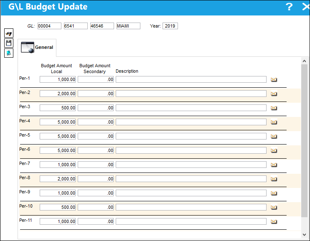This screenshot has width=310, height=241.
Task: Click the Per-3 Description field
Action: tap(191, 108)
